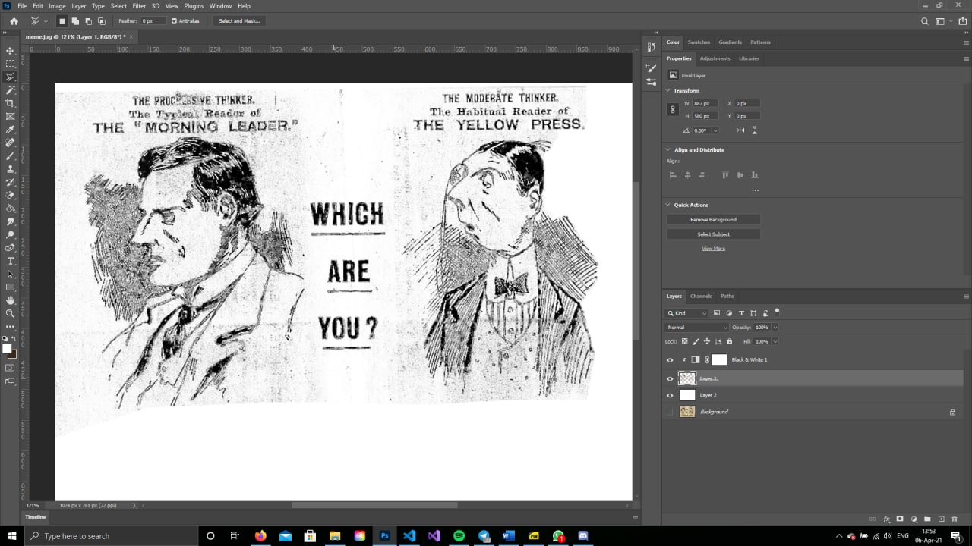Flip horizontally in Transform section
The image size is (972, 546).
pyautogui.click(x=740, y=130)
